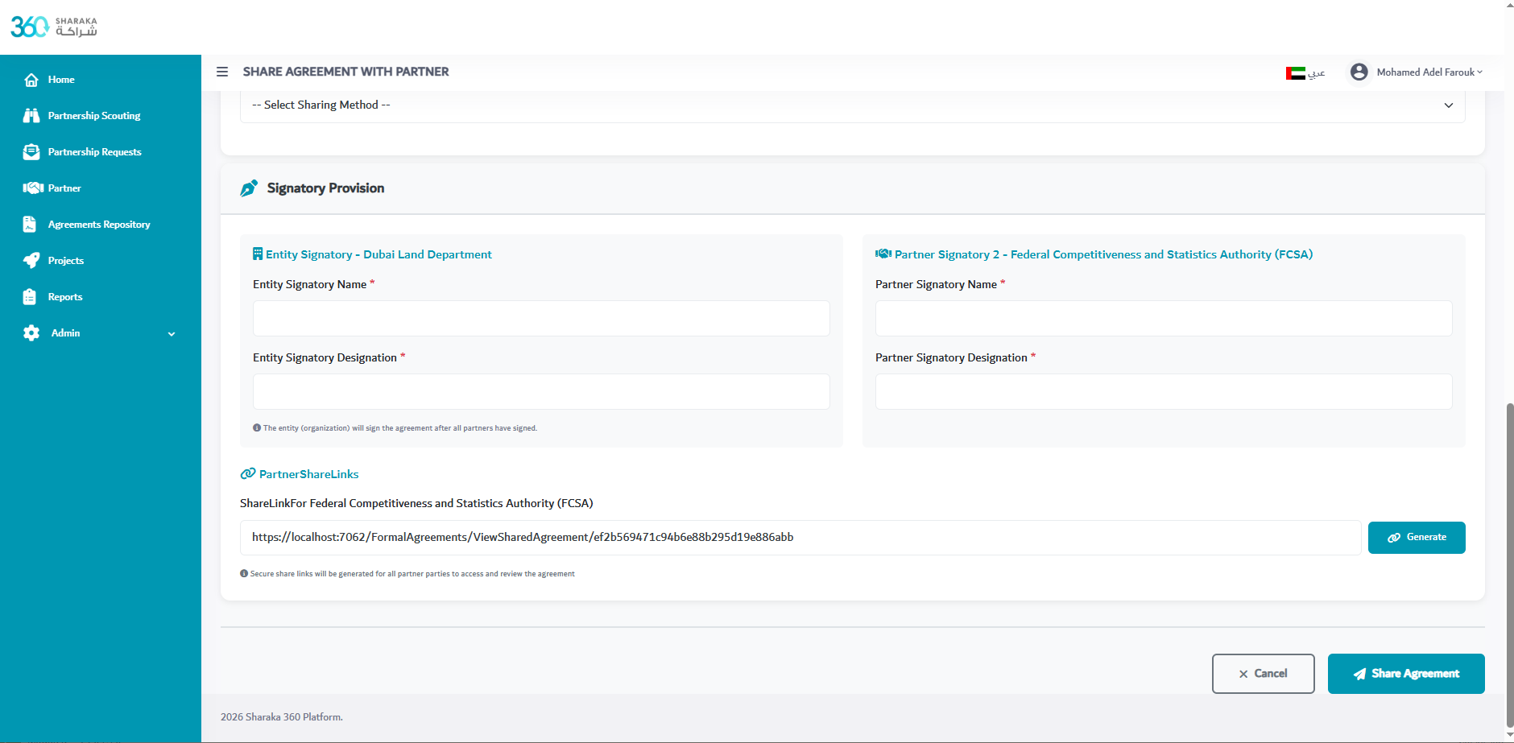This screenshot has width=1514, height=743.
Task: Click the Share Agreement button
Action: click(x=1406, y=674)
